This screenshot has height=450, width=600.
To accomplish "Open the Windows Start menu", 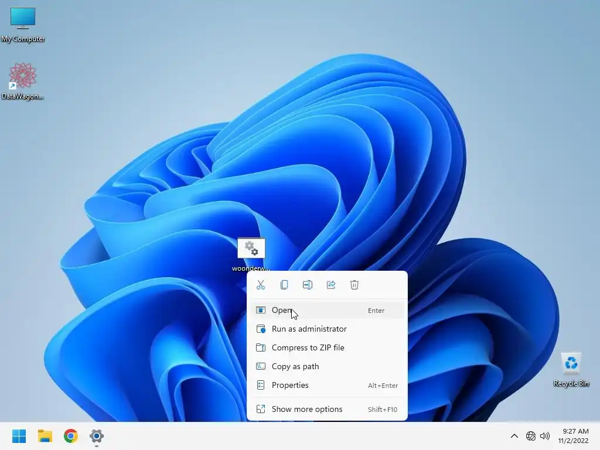I will click(19, 436).
